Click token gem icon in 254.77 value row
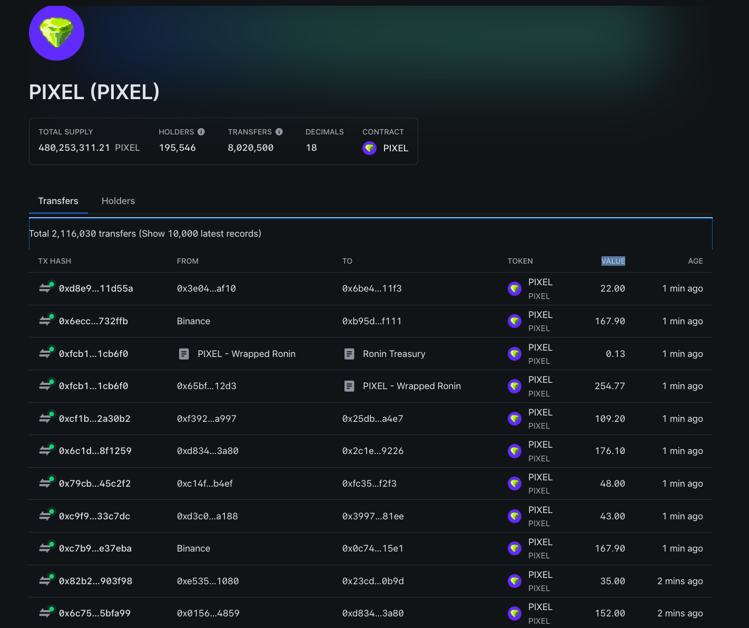The image size is (749, 628). pyautogui.click(x=515, y=386)
